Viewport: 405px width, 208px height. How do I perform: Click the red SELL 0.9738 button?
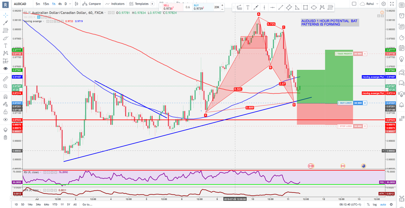171,7
